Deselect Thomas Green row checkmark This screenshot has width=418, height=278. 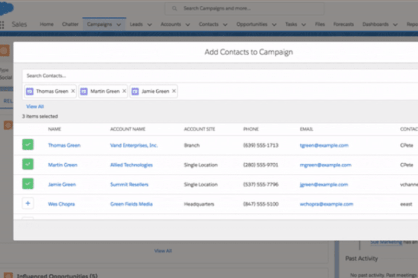[x=28, y=144]
